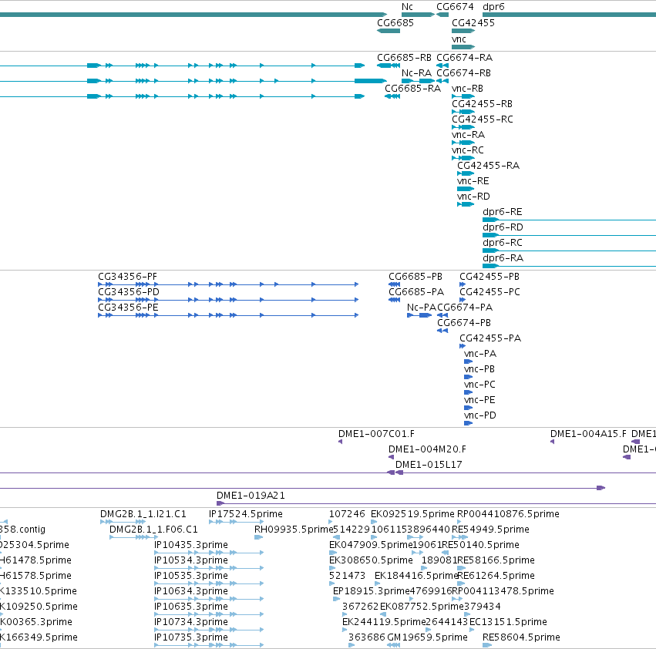Select EST IP10634.3prime
Viewport: 656px width, 649px height.
pyautogui.click(x=190, y=591)
